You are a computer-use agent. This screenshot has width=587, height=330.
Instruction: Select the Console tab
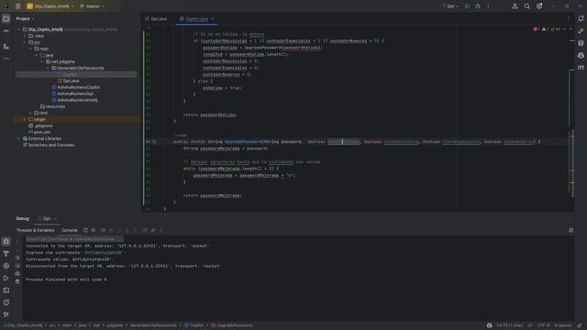[70, 230]
